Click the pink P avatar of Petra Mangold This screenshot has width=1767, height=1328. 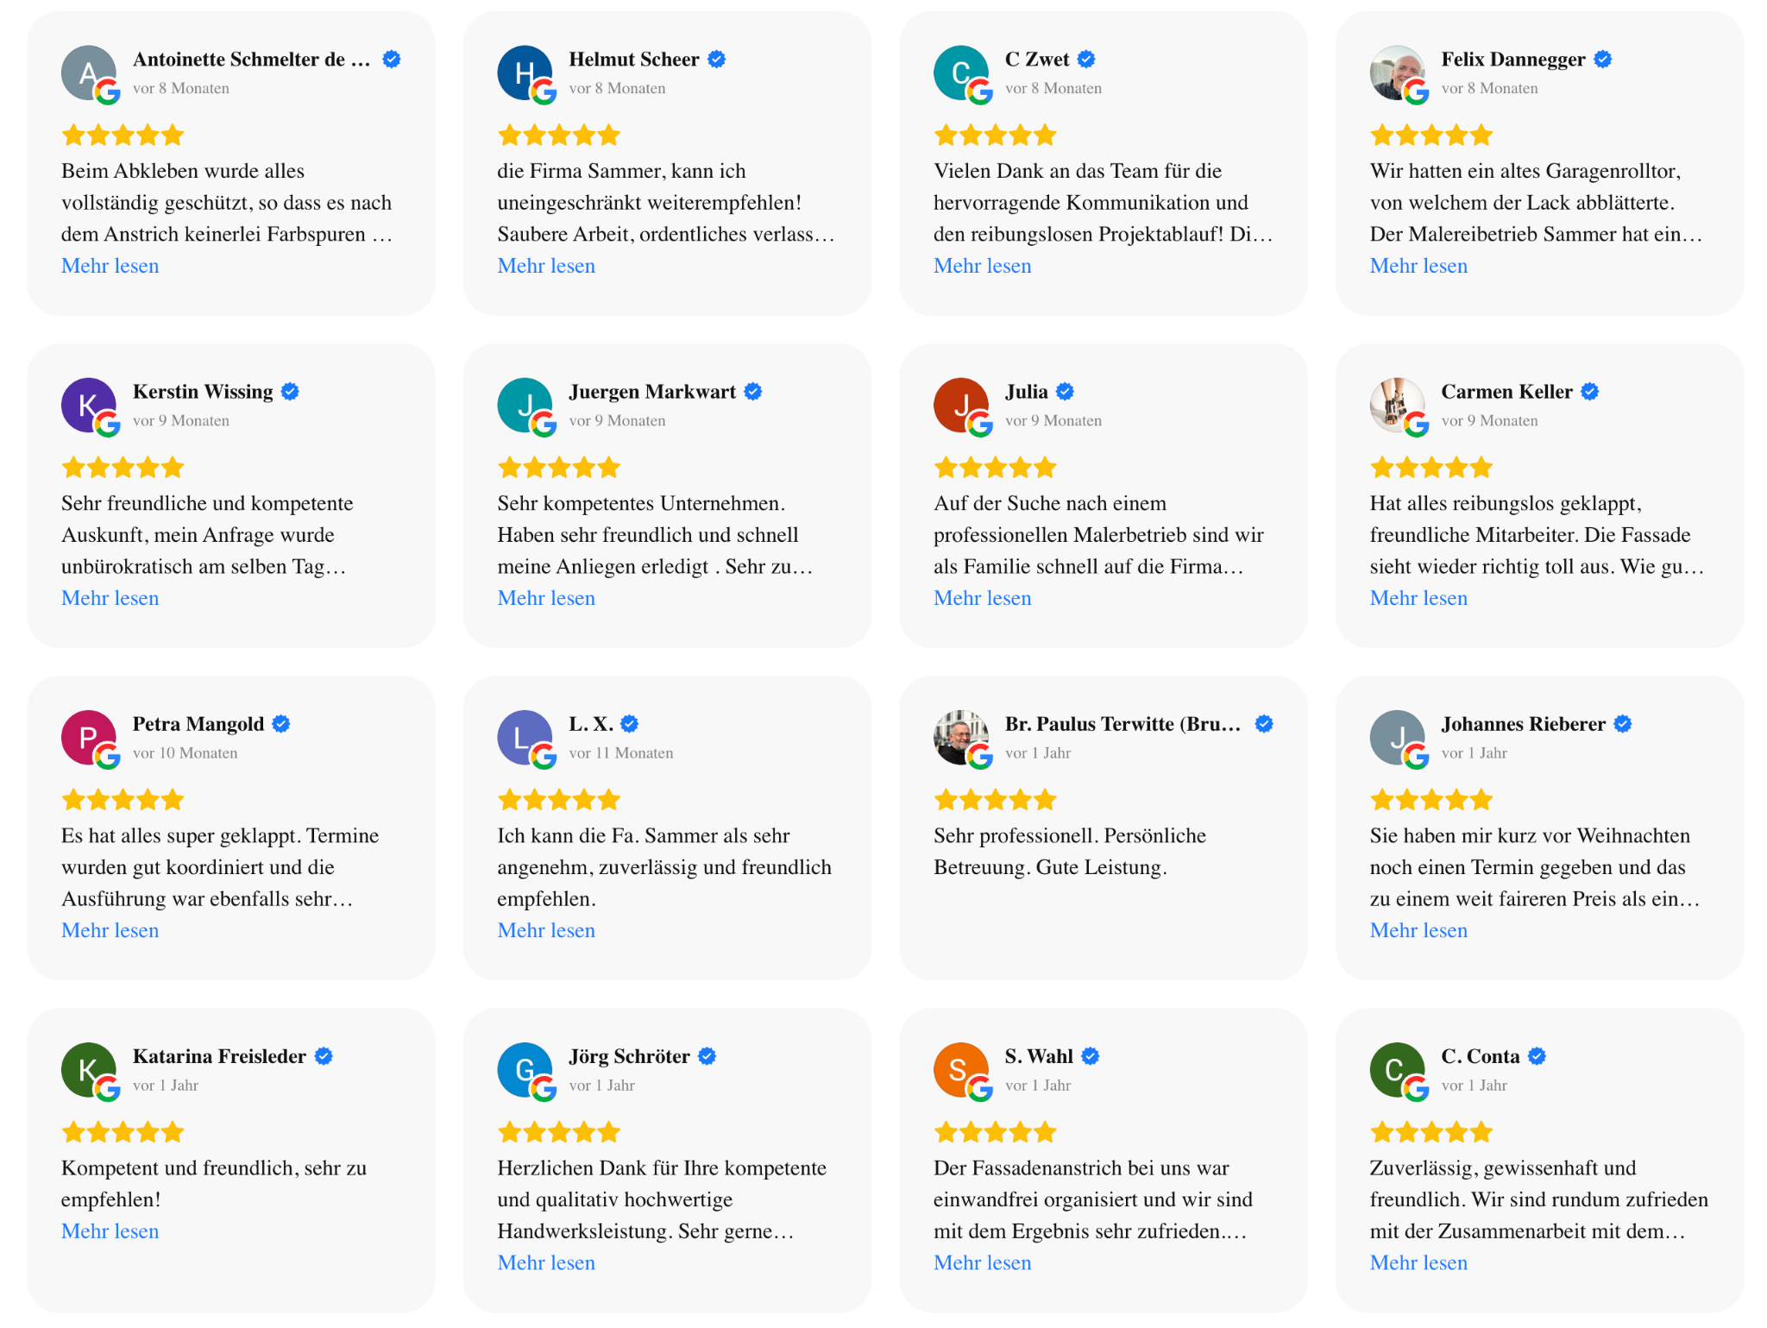(89, 738)
